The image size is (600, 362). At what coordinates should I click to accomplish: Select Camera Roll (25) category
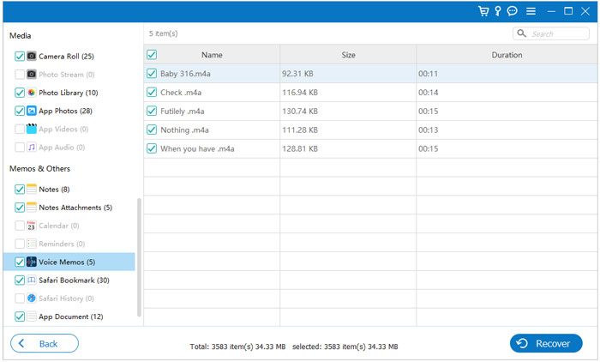click(66, 57)
